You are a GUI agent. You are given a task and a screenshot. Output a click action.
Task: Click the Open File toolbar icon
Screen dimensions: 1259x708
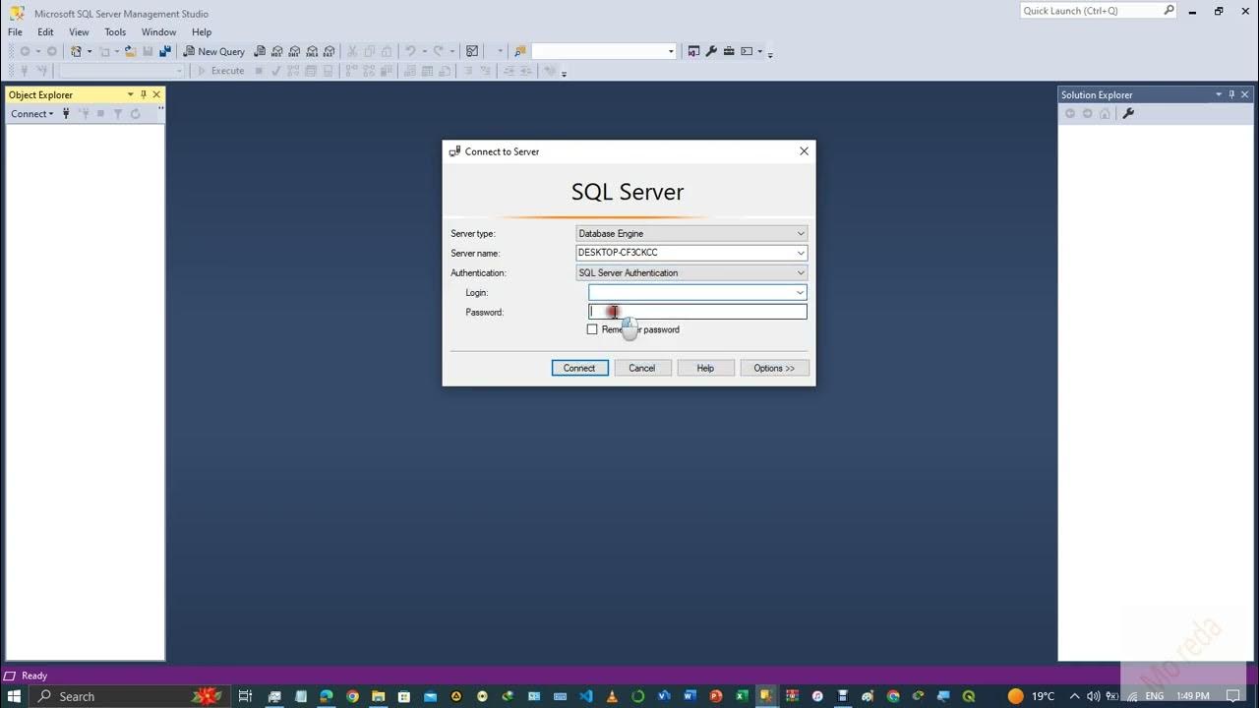pos(130,51)
